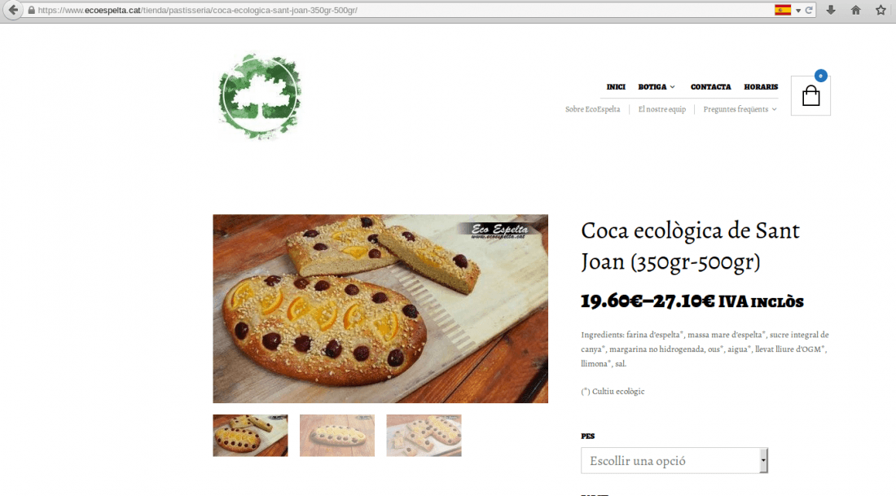Click the browser home icon
This screenshot has width=896, height=496.
(855, 10)
